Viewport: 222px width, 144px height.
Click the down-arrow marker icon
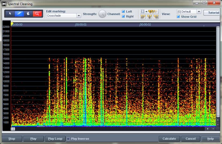pyautogui.click(x=150, y=17)
